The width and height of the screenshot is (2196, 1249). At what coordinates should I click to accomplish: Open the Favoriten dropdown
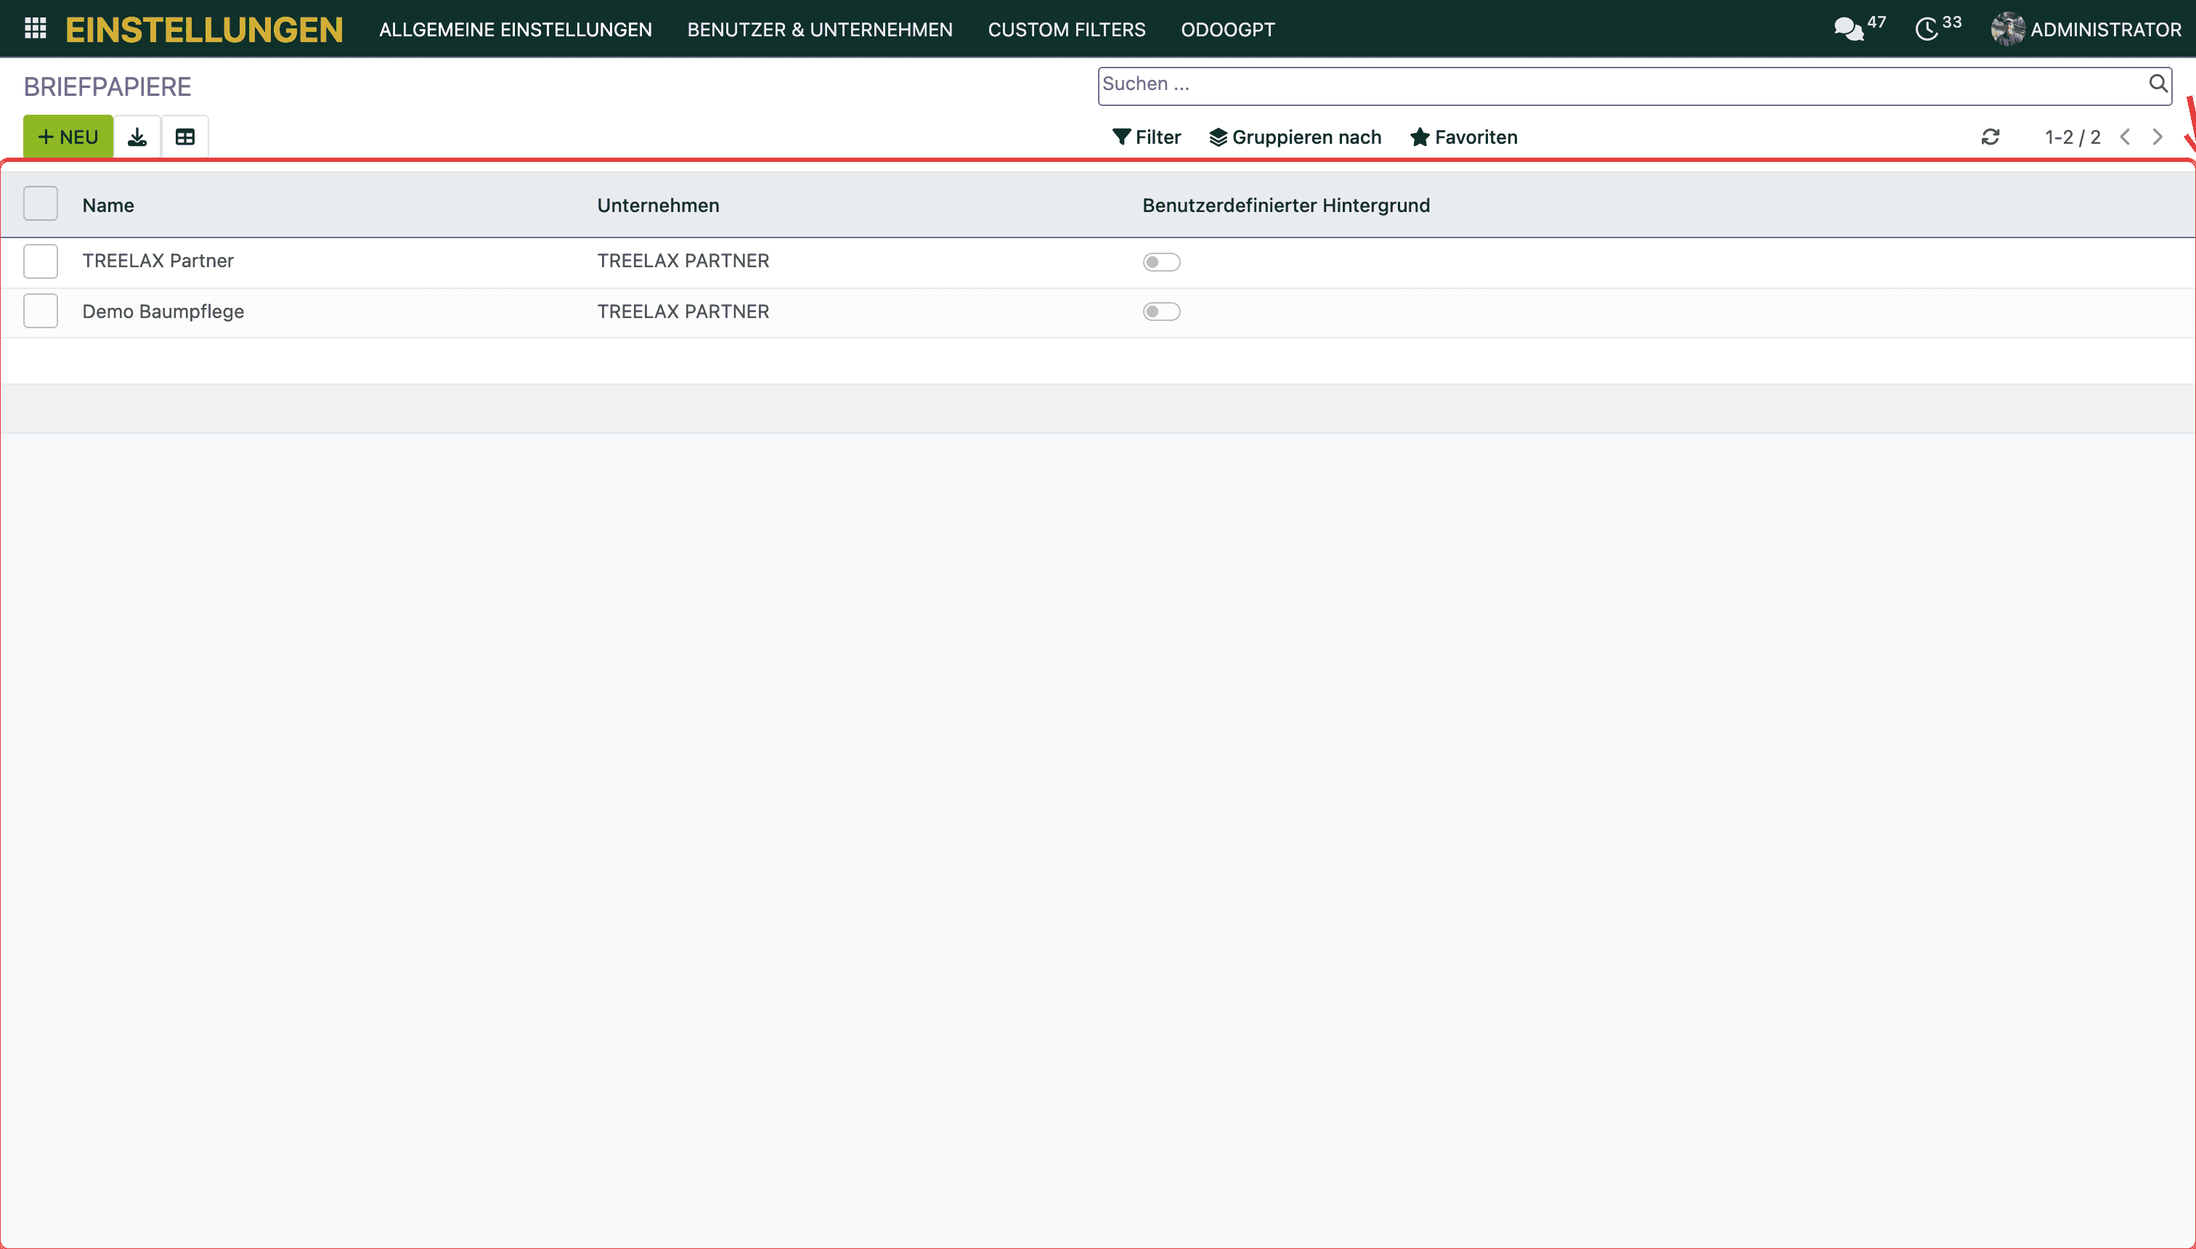pyautogui.click(x=1464, y=137)
